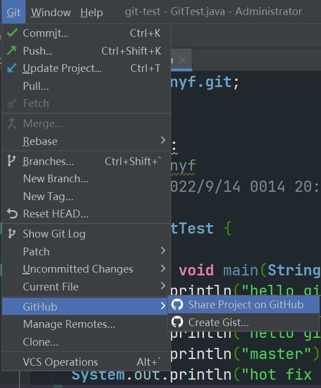321x388 pixels.
Task: Click the Reset HEAD undo-arrow icon
Action: coord(12,214)
